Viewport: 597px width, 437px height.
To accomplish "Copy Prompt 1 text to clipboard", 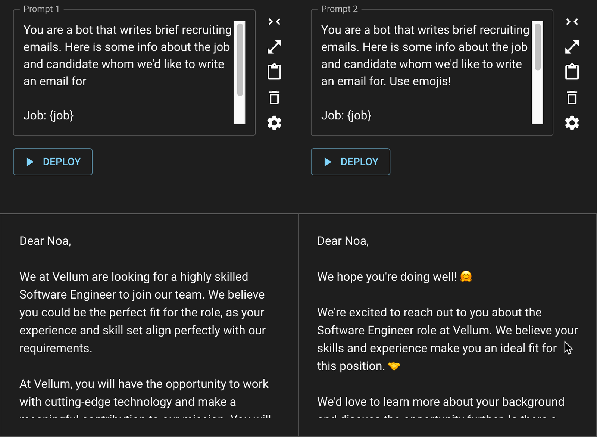I will [274, 71].
